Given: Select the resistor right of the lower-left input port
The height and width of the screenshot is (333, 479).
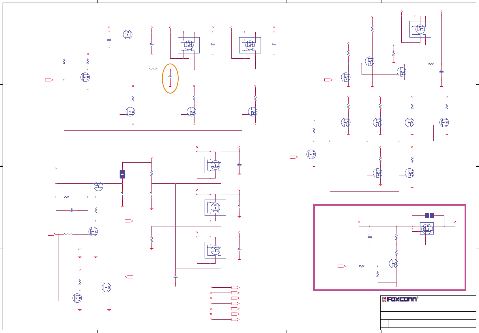Looking at the screenshot, I should [68, 234].
